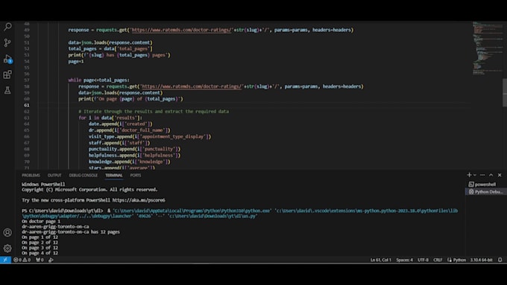Click the editor vertical scrollbar
The width and height of the screenshot is (507, 285).
click(x=505, y=92)
